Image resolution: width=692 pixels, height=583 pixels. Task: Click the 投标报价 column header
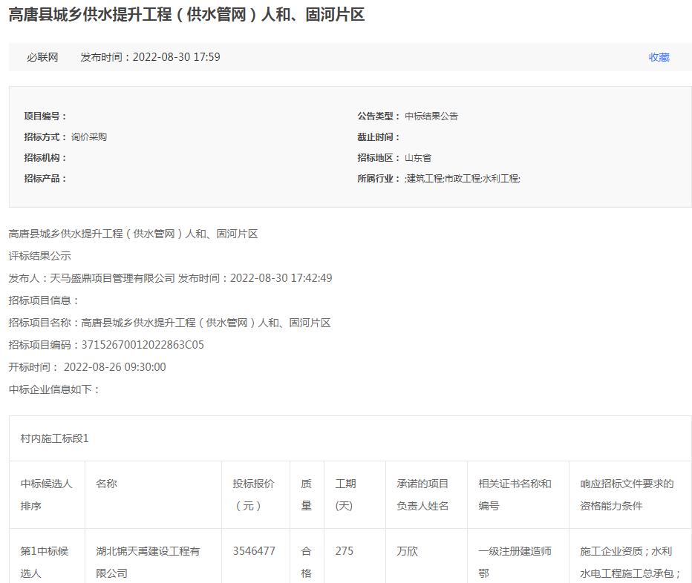point(255,494)
